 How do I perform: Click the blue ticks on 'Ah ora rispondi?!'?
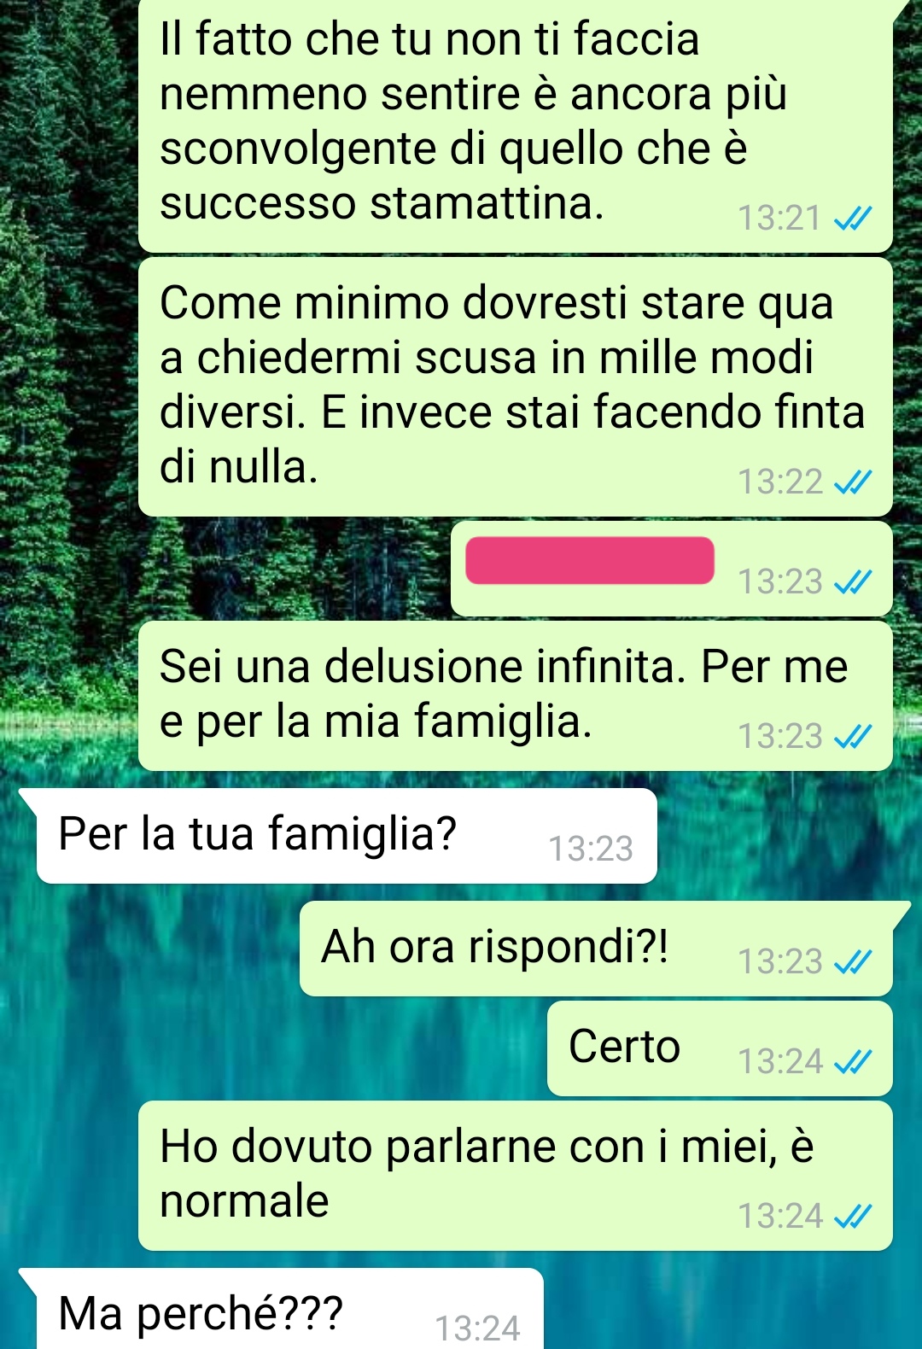pos(852,962)
